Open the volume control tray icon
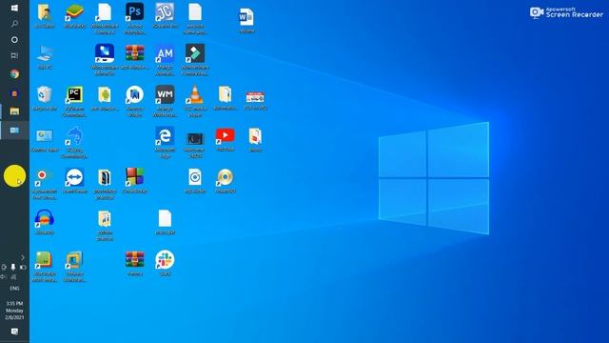Screen dimensions: 609x343 tap(4, 277)
